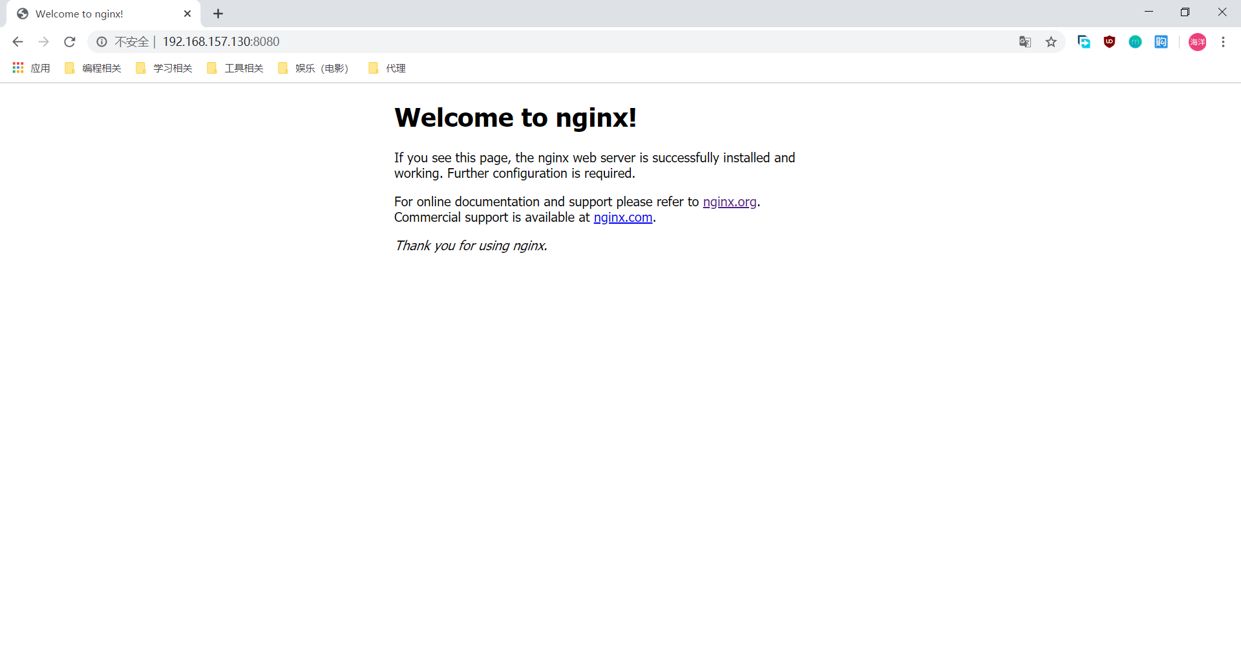
Task: Click the 不安全 label in address bar
Action: click(132, 42)
